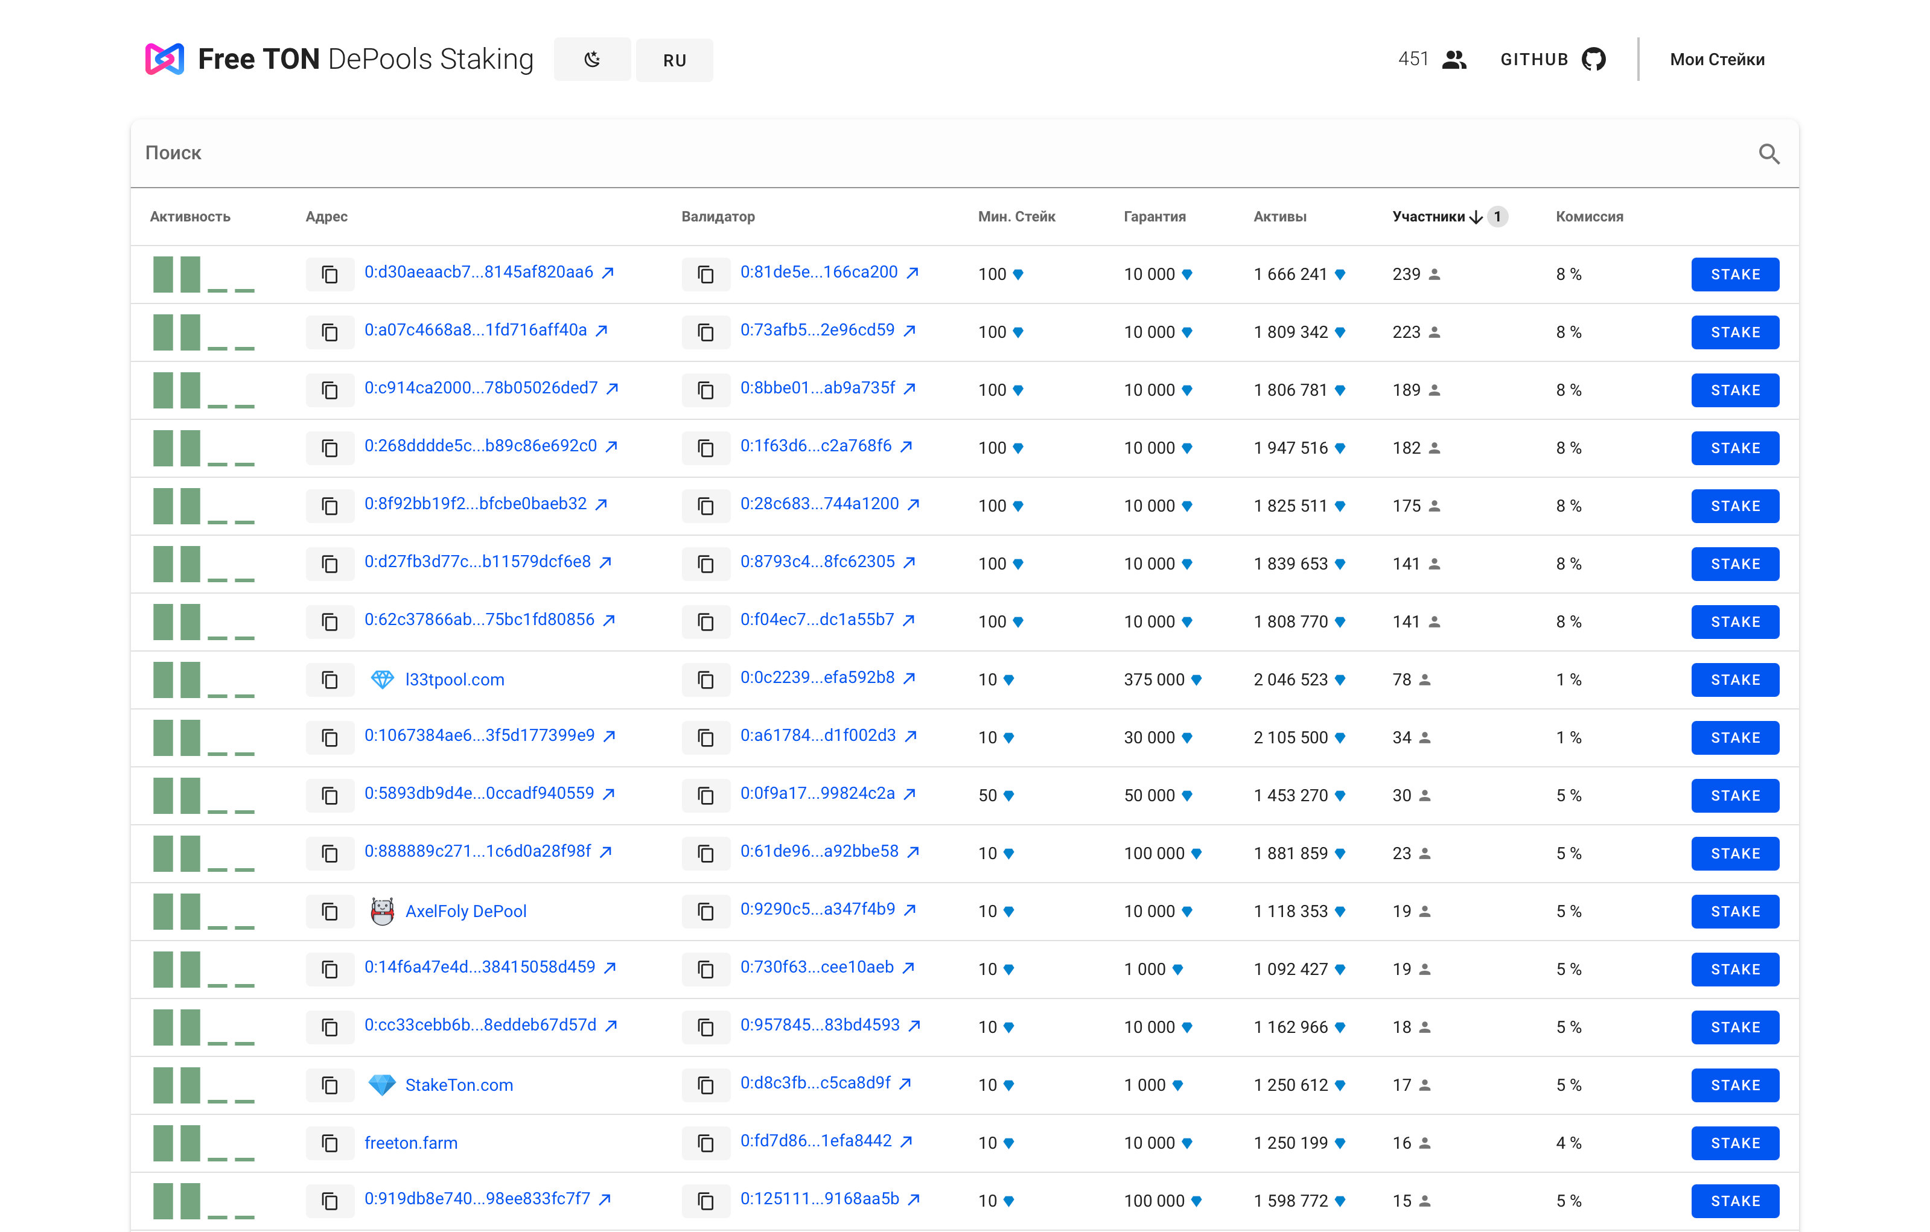Open Мои Стейки page

pos(1717,59)
